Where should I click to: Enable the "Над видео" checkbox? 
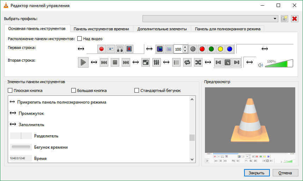click(80, 39)
